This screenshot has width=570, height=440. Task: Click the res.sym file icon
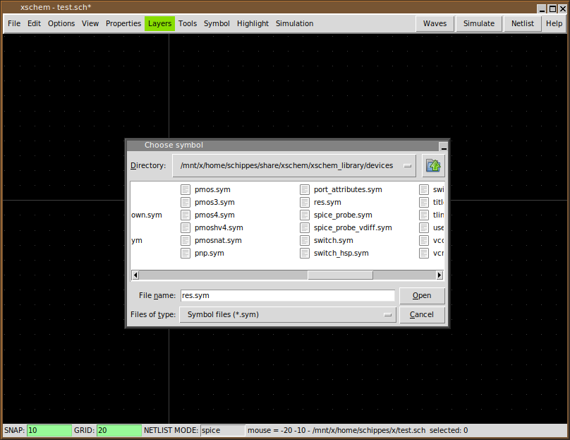(x=305, y=202)
